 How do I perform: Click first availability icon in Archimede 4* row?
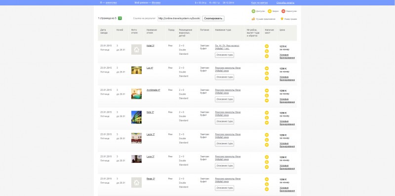267,90
